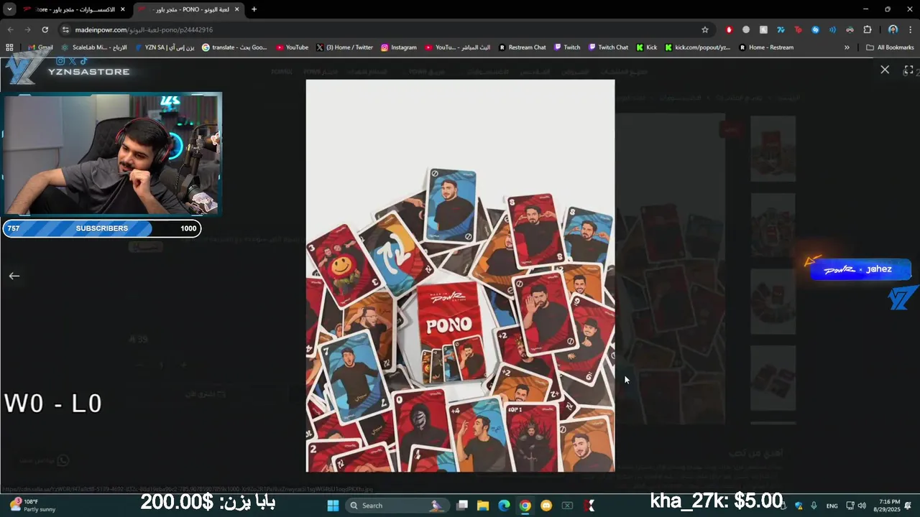Click the taskbar Search box
This screenshot has height=517, width=920.
pyautogui.click(x=397, y=506)
